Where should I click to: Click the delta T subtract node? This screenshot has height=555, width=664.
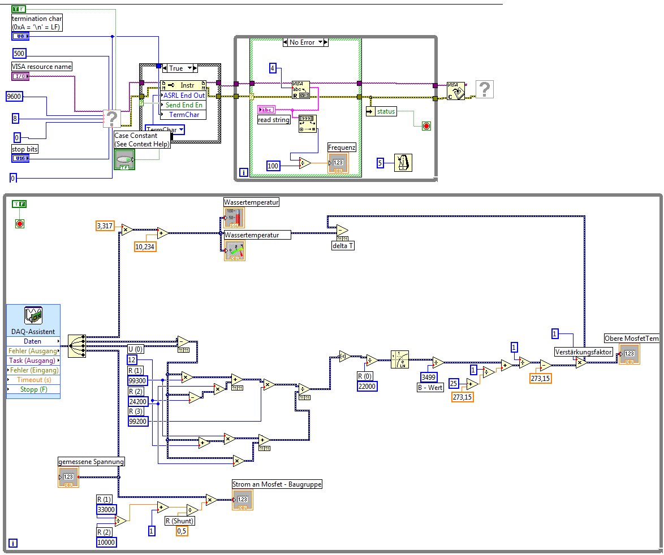[342, 231]
